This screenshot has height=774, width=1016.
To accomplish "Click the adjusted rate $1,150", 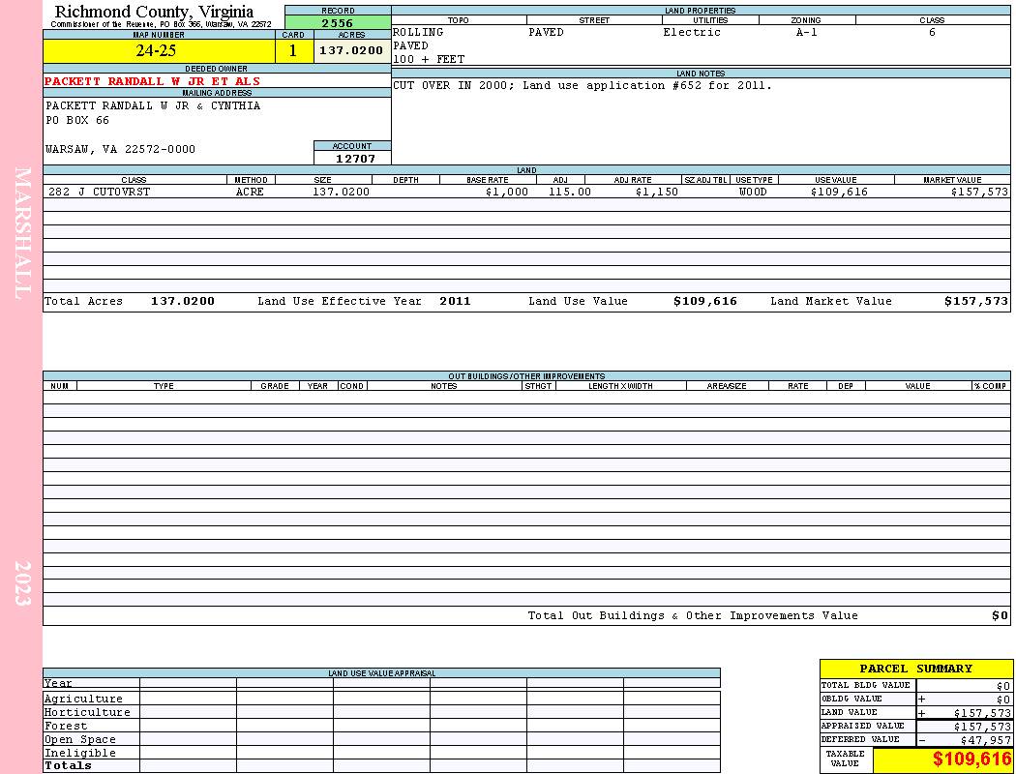I will [x=657, y=192].
